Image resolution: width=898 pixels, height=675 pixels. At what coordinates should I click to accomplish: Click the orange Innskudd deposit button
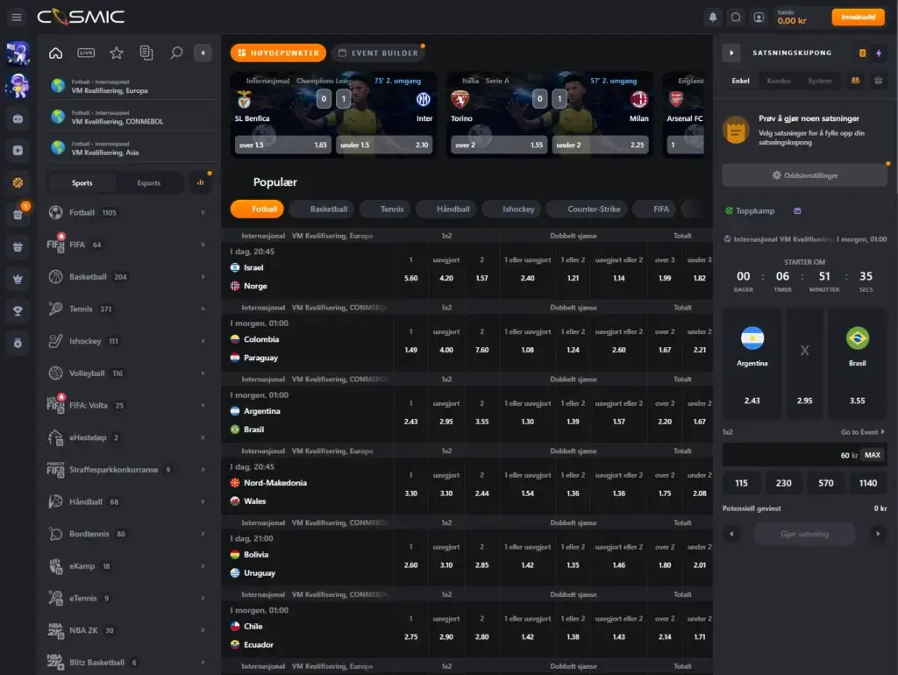pos(858,18)
